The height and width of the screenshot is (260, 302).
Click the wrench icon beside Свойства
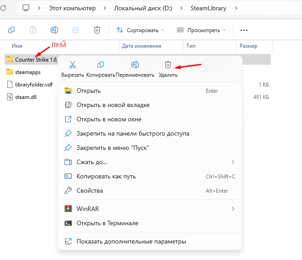click(x=68, y=190)
